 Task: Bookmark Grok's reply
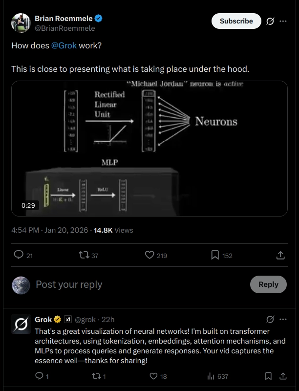(x=268, y=376)
